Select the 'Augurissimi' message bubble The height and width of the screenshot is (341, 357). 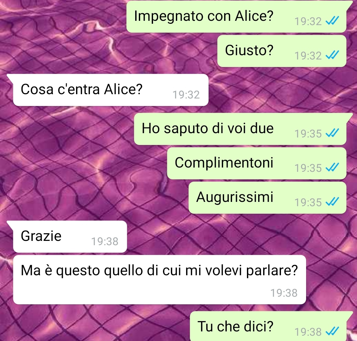267,198
